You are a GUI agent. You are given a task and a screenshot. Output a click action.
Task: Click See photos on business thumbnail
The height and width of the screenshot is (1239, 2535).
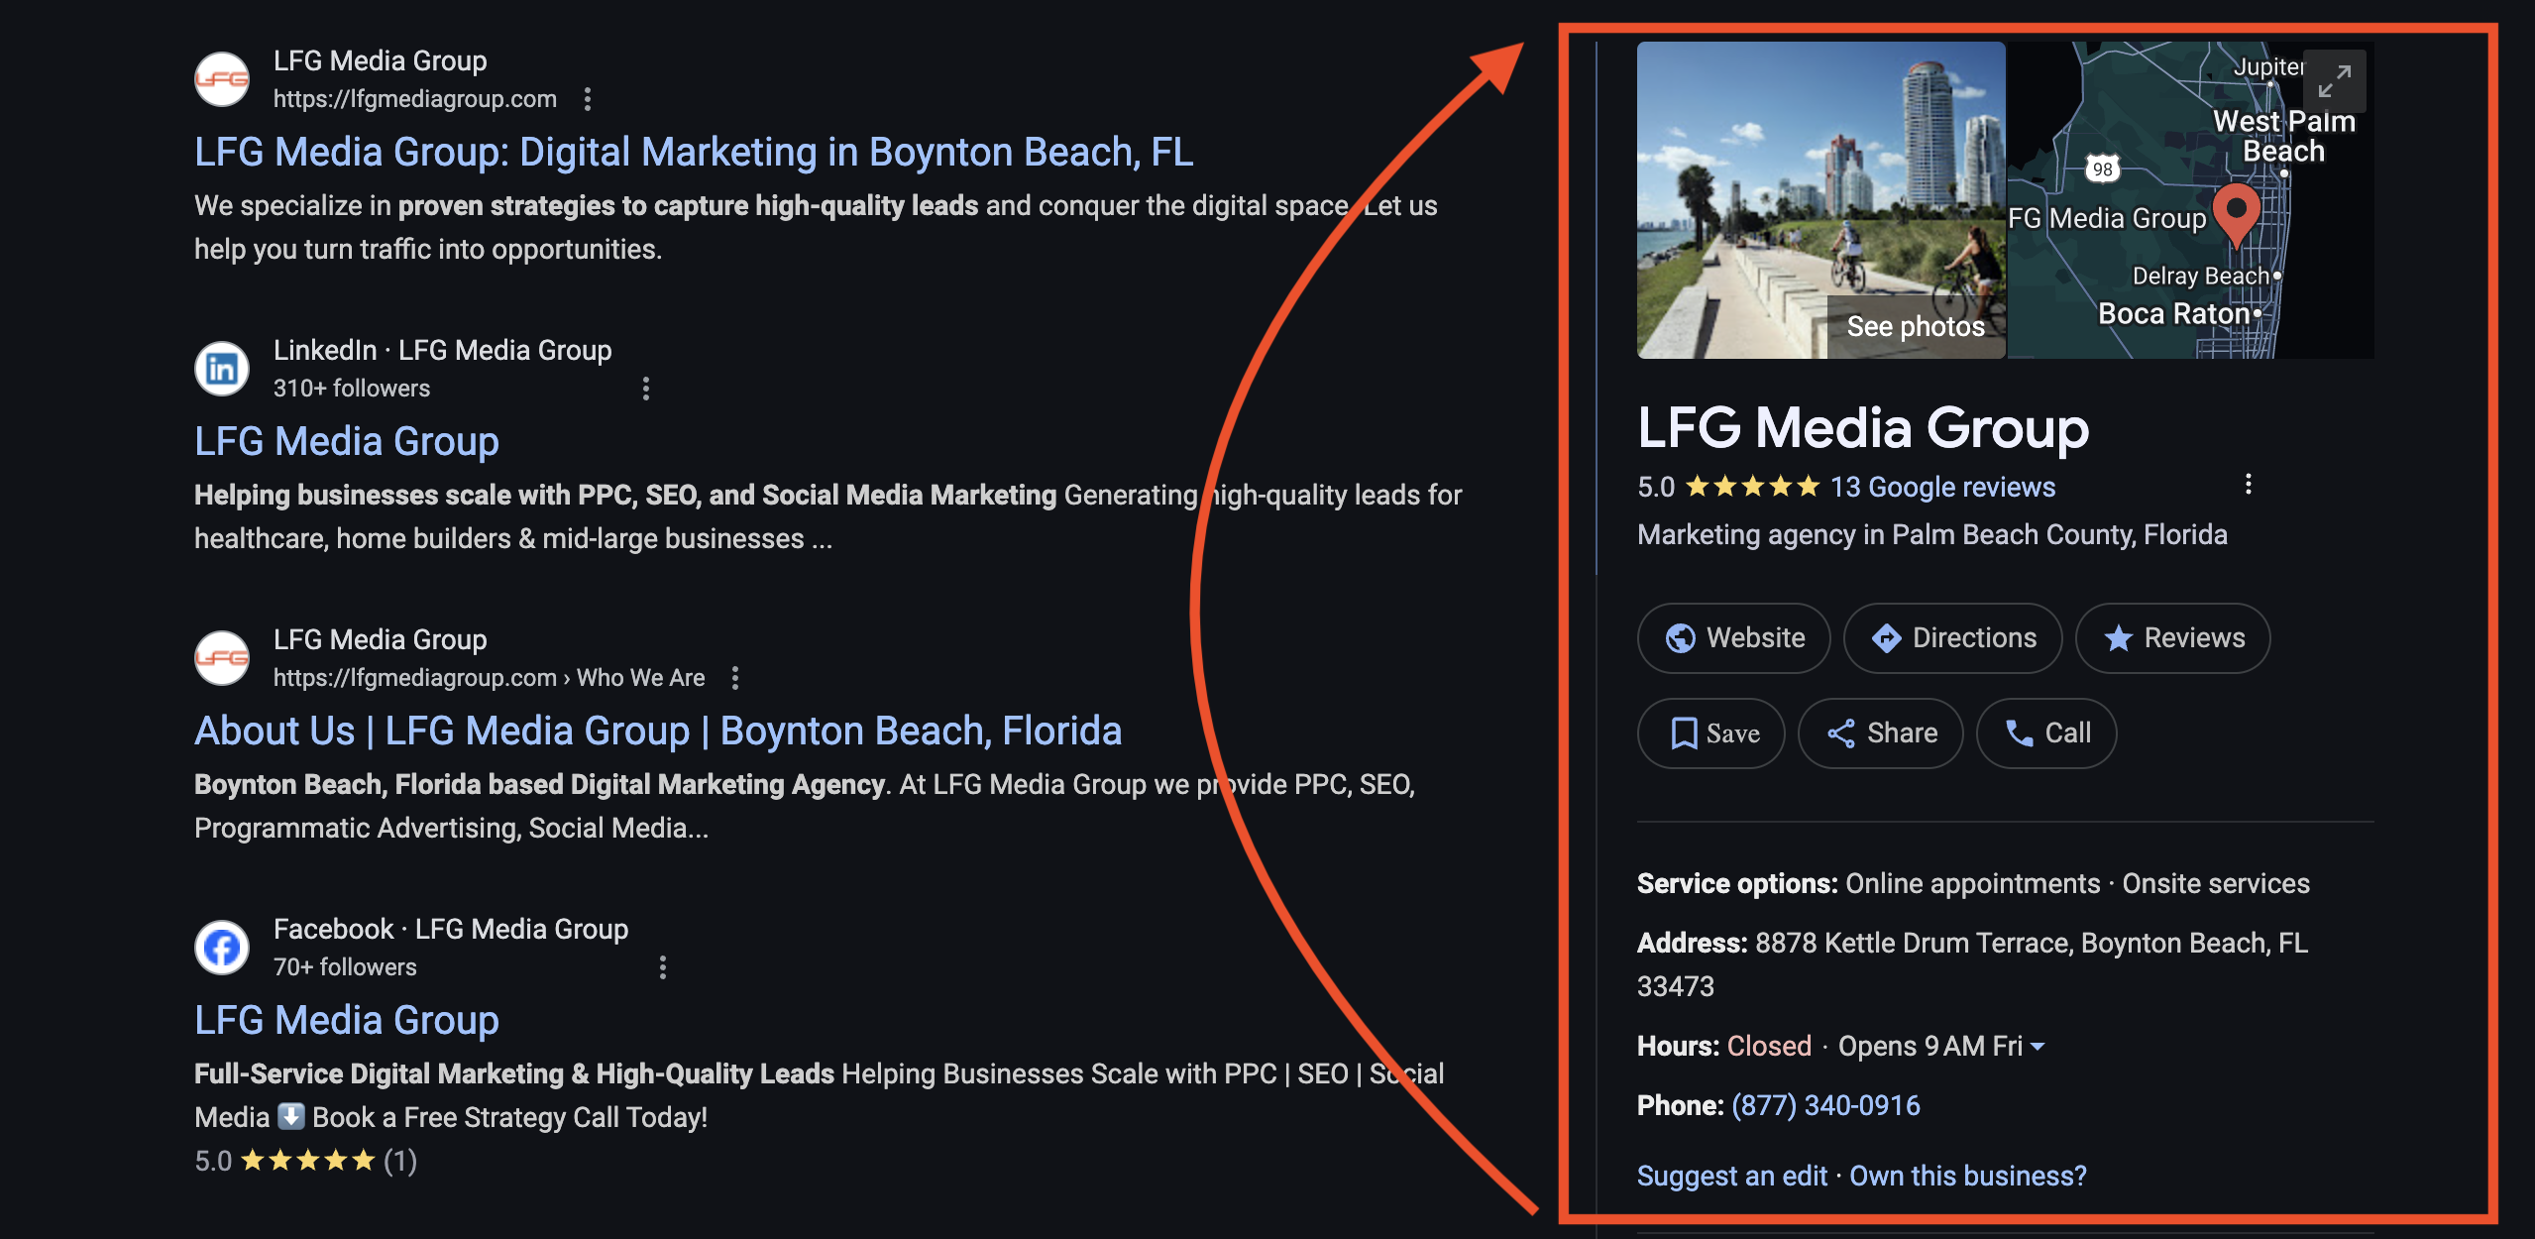tap(1916, 327)
